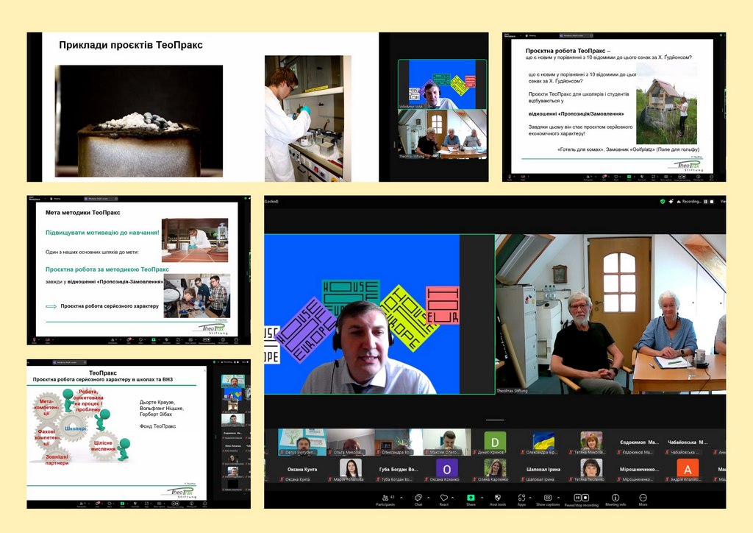Select Denys Svyryden participant tile
This screenshot has height=533, width=753.
tap(301, 442)
